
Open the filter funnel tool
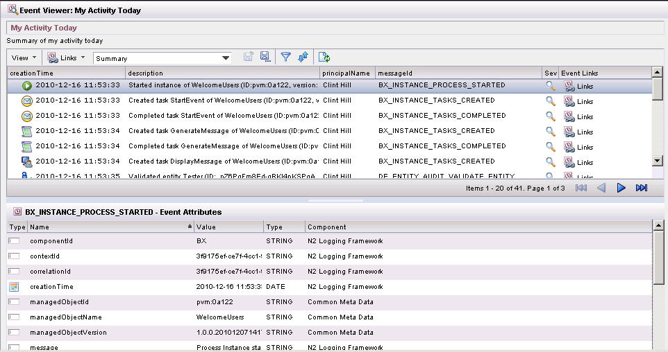pyautogui.click(x=286, y=57)
